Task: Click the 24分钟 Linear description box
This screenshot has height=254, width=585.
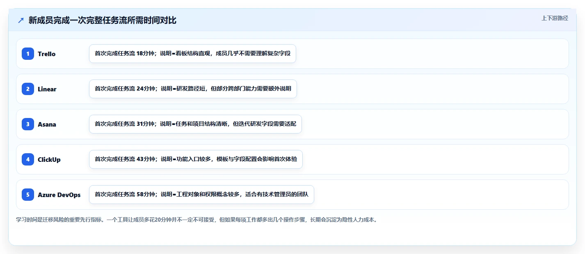Action: pos(193,89)
